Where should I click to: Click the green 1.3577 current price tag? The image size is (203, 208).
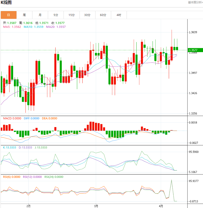(x=195, y=50)
